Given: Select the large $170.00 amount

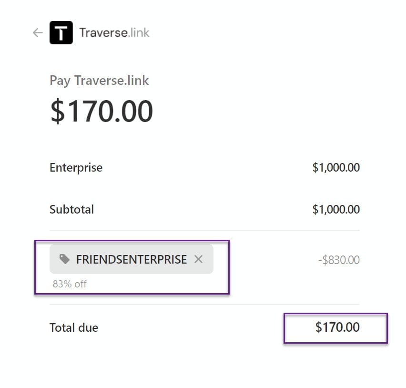Looking at the screenshot, I should click(101, 110).
